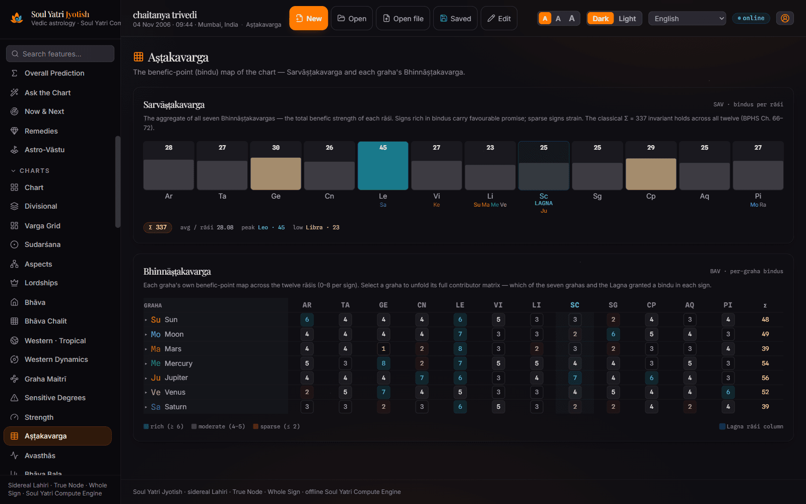
Task: Click the Western Dynamics icon
Action: point(15,359)
